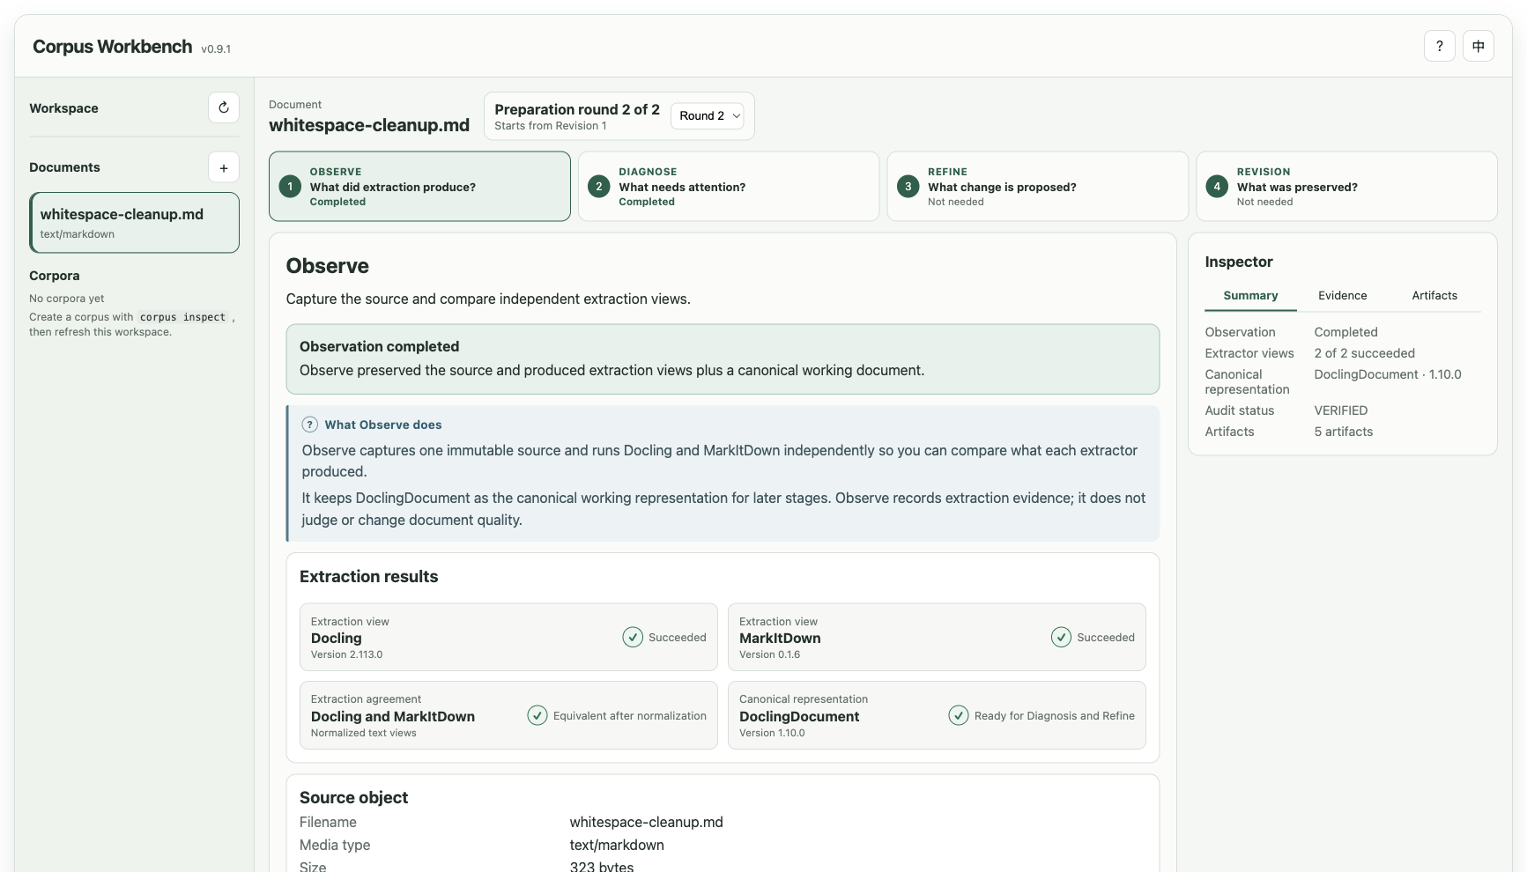The image size is (1527, 872).
Task: Switch to the Artifacts inspector tab
Action: (1434, 296)
